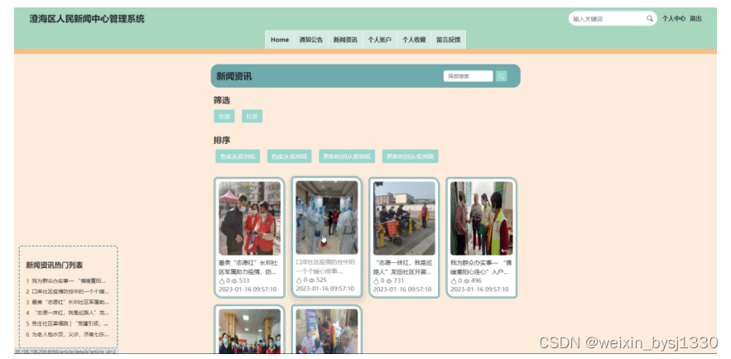The width and height of the screenshot is (731, 359).
Task: Open hot list item 1 我为群众办实事
Action: tap(67, 281)
